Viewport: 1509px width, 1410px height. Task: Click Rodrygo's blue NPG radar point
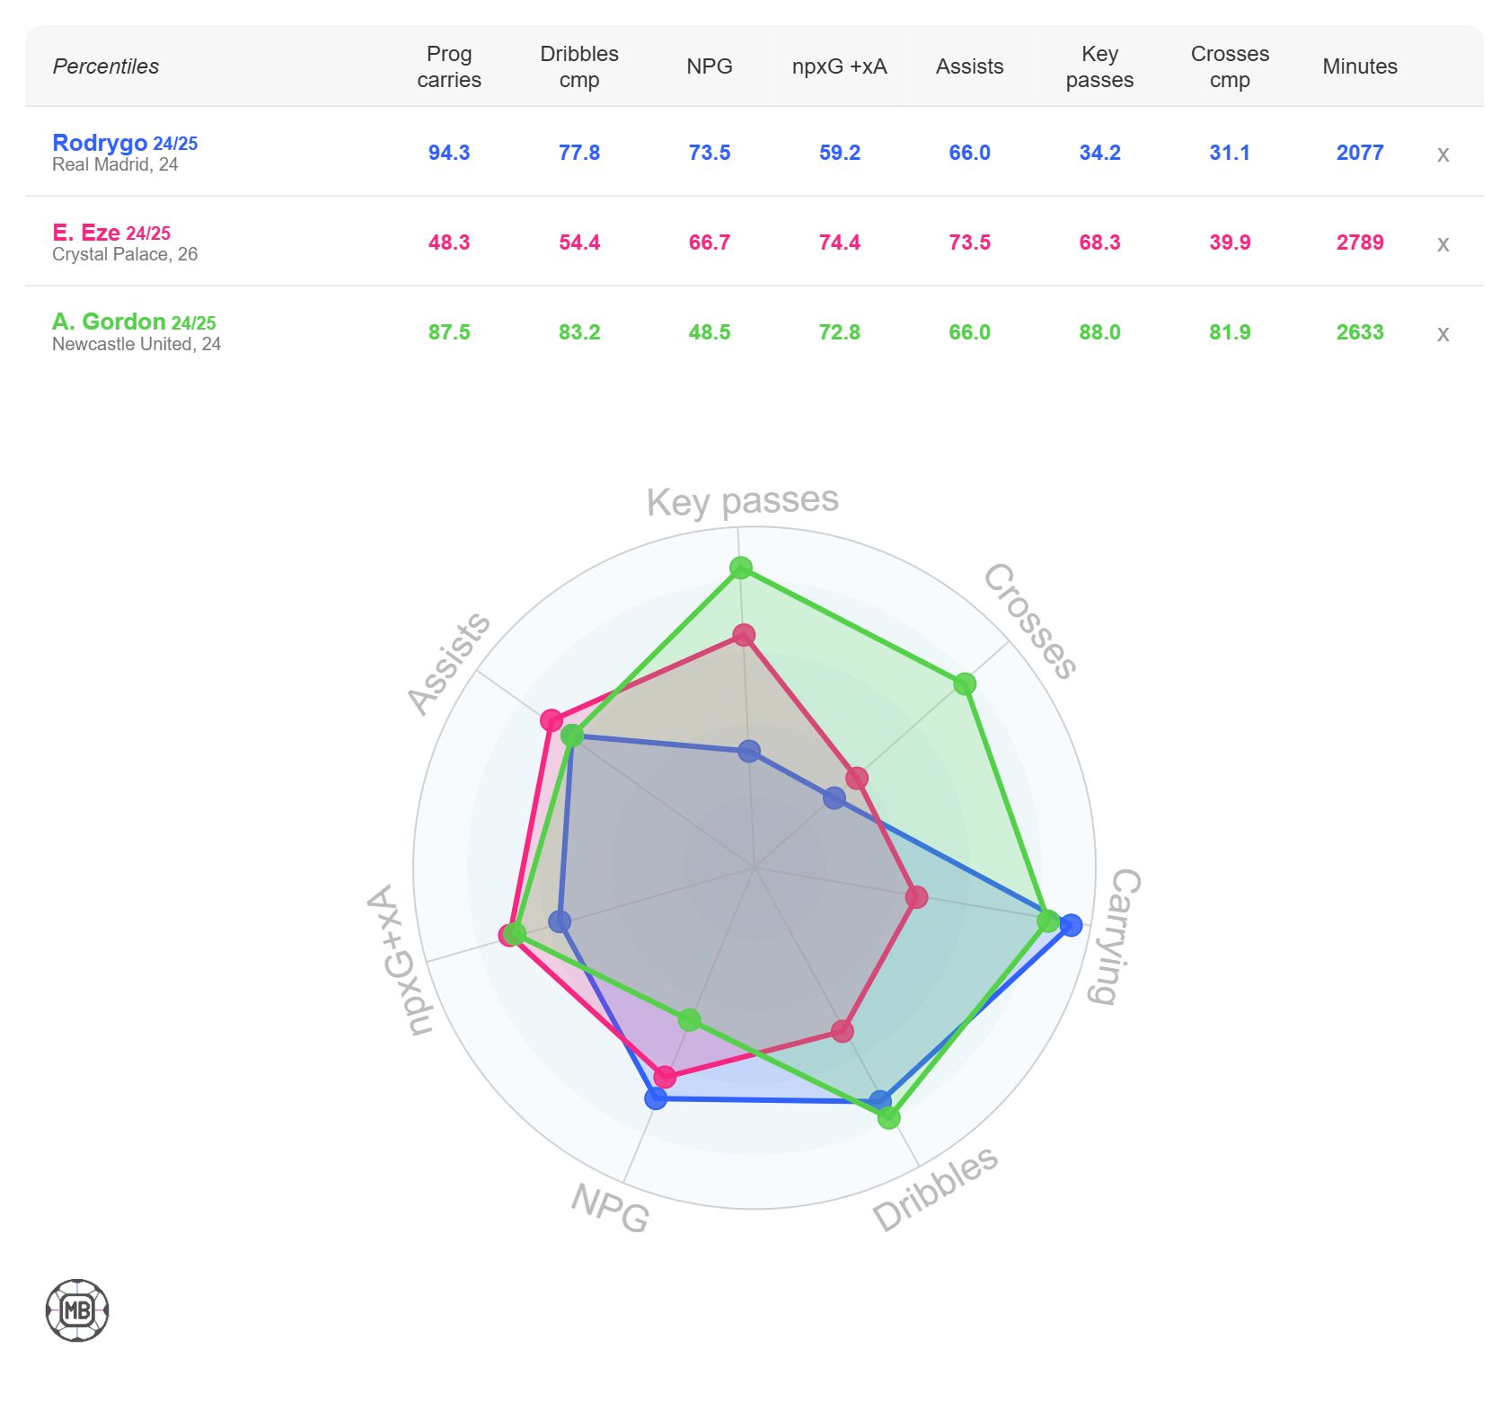(657, 1097)
